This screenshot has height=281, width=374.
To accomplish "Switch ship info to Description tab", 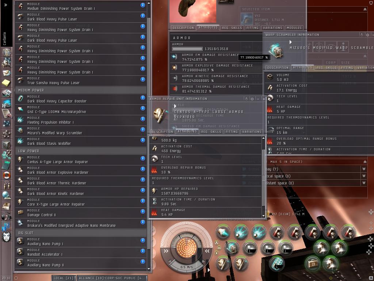I will [x=183, y=28].
